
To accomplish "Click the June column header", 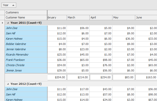I will pos(146,17).
